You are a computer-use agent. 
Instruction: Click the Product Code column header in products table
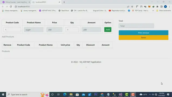23,45
